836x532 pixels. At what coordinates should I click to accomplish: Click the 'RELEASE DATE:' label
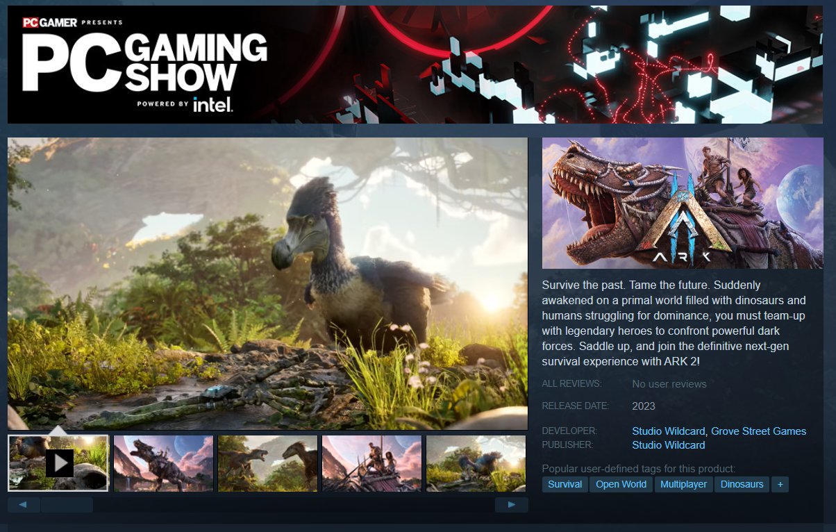(x=576, y=406)
